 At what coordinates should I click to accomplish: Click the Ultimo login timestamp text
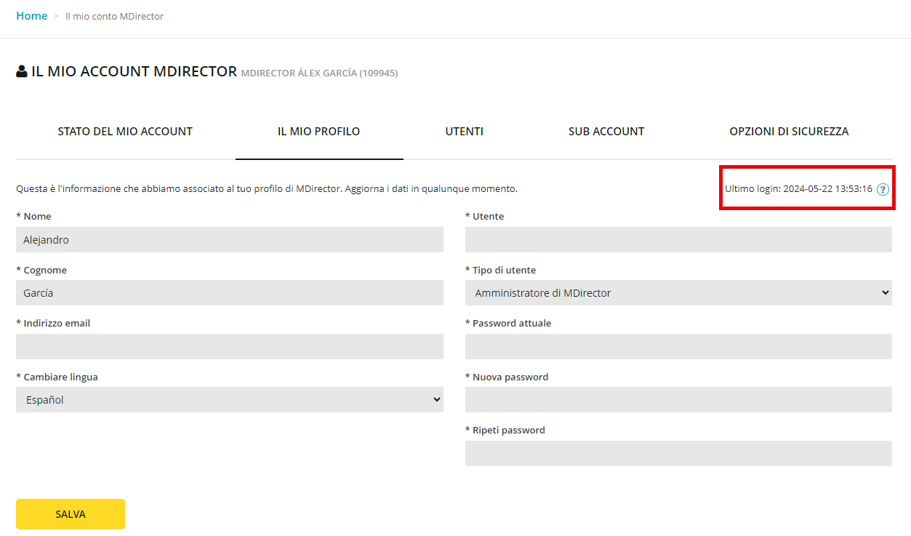click(x=798, y=189)
